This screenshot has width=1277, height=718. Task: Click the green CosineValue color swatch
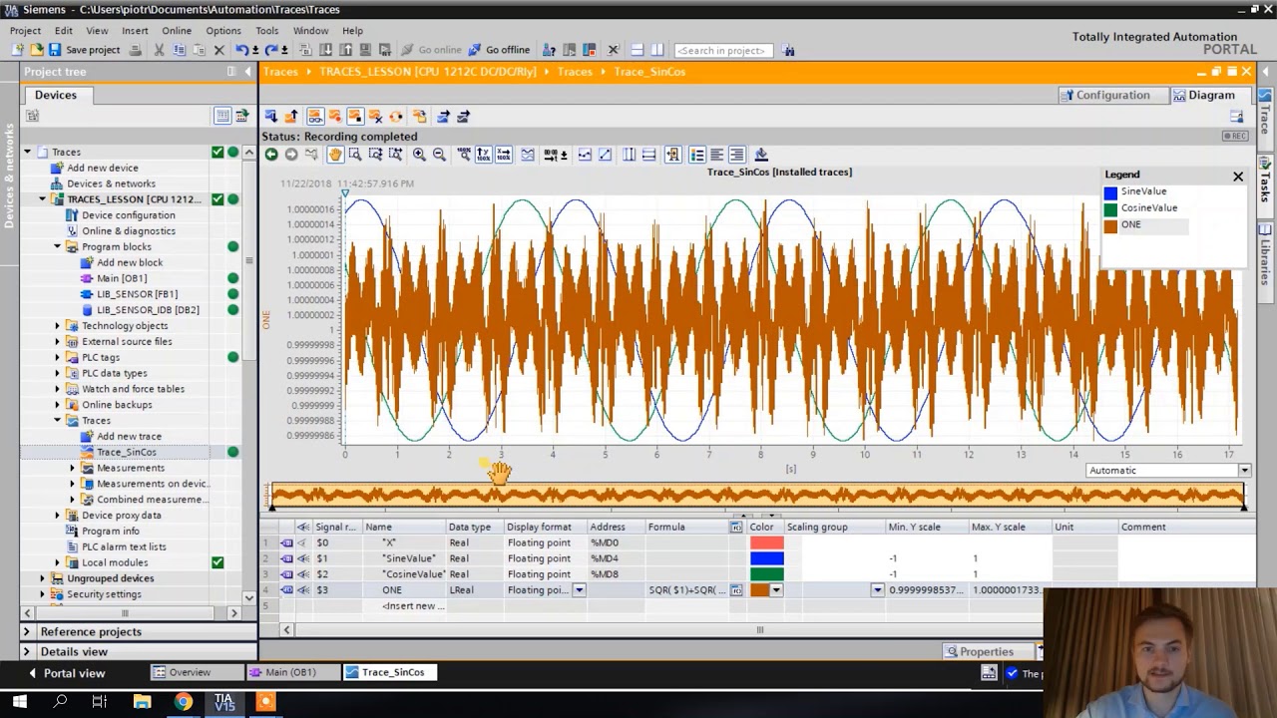click(x=766, y=574)
